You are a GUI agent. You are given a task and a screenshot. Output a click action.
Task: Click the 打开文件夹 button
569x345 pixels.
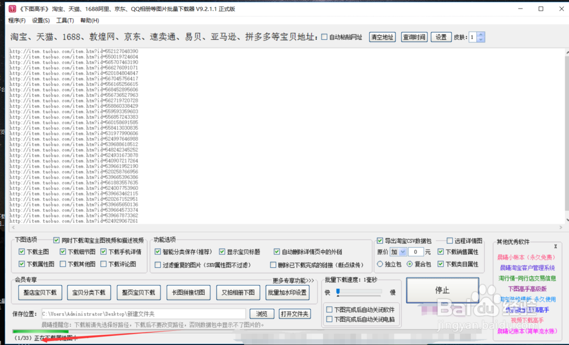295,314
